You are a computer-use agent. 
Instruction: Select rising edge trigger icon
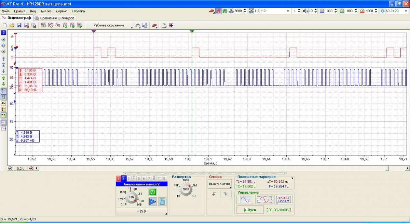[x=213, y=194]
